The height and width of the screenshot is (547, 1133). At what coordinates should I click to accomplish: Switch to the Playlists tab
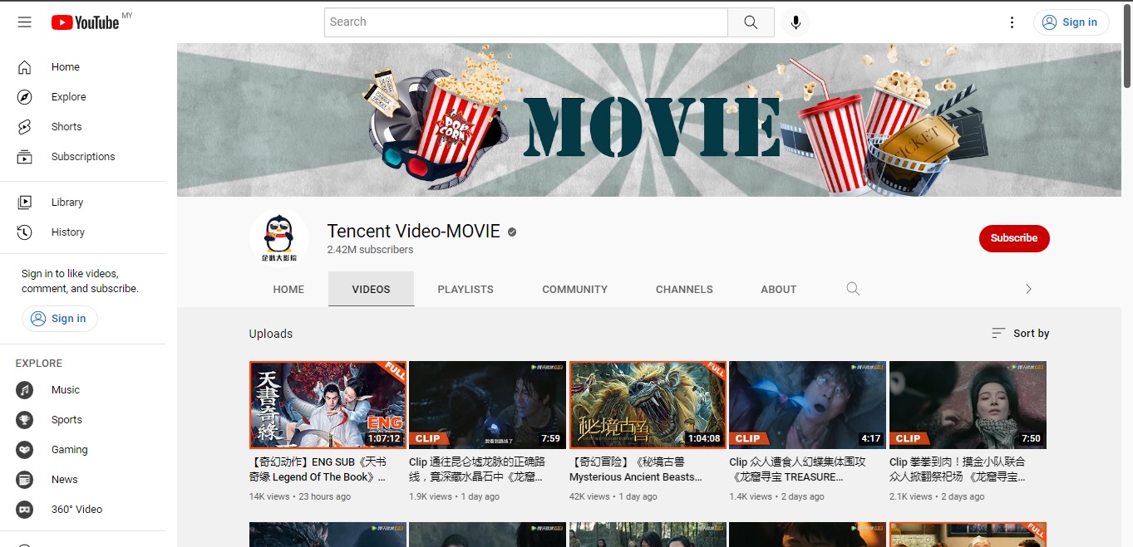(x=466, y=290)
